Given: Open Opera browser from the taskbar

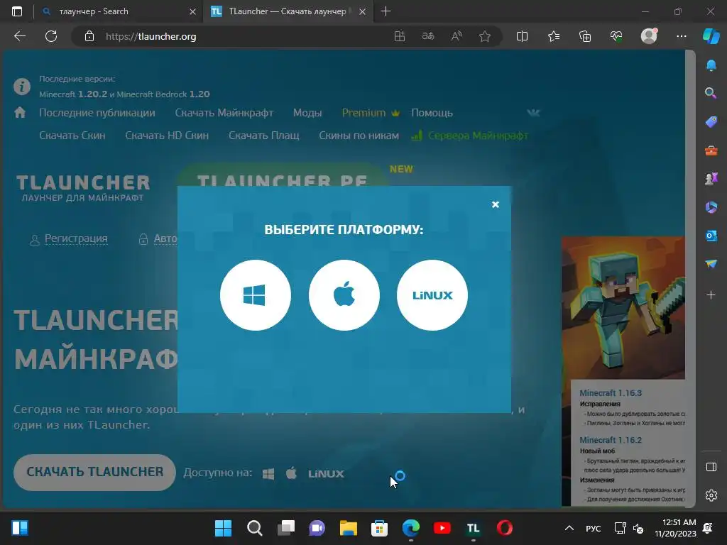Looking at the screenshot, I should [x=505, y=528].
